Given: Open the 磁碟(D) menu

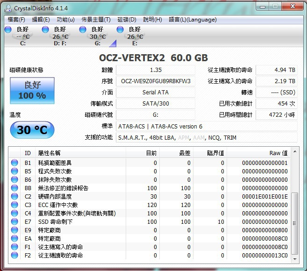Looking at the screenshot, I should coord(127,20).
